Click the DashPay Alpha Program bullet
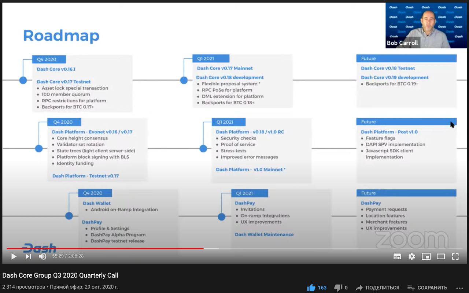469x293 pixels. 118,235
